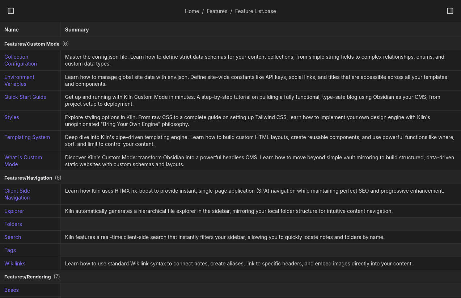Open the Templating System link

coord(27,137)
